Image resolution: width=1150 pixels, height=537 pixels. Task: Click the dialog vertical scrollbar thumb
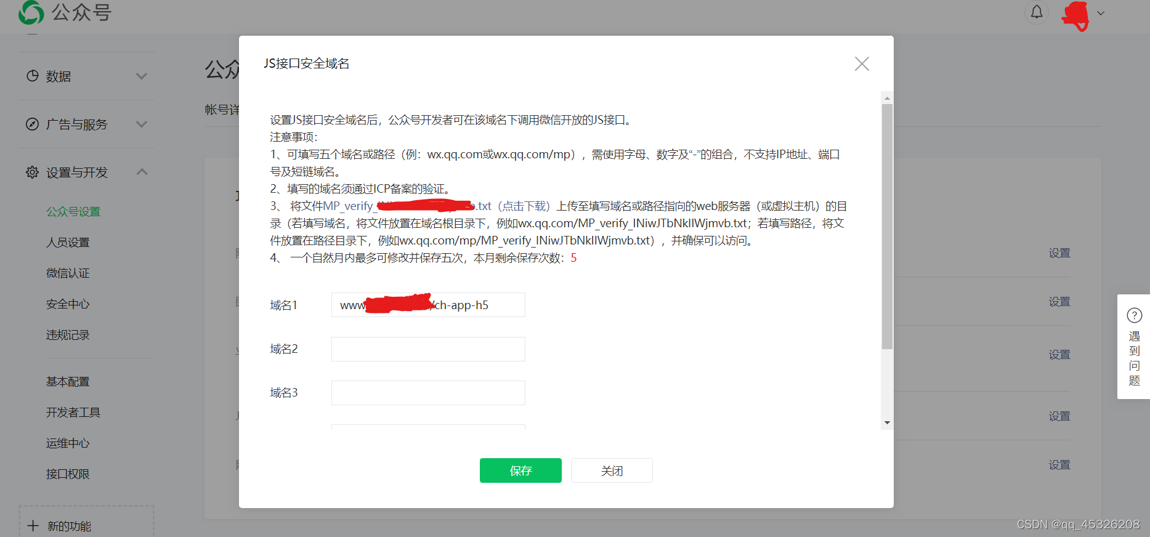coord(887,226)
